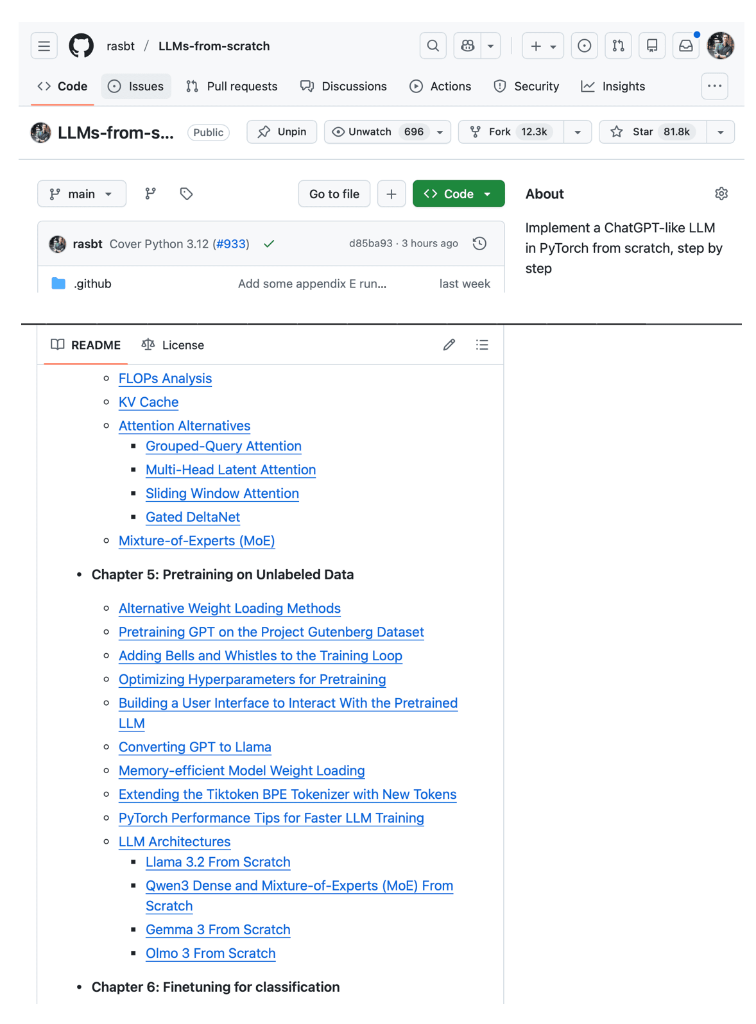The height and width of the screenshot is (1024, 756).
Task: Click the rasbt commit author name
Action: [87, 244]
